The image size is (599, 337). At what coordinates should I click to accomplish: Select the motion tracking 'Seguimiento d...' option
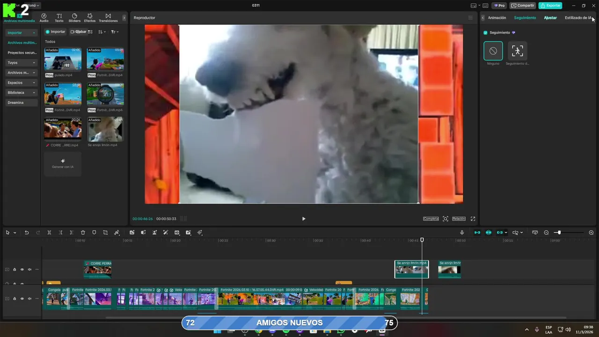click(517, 51)
